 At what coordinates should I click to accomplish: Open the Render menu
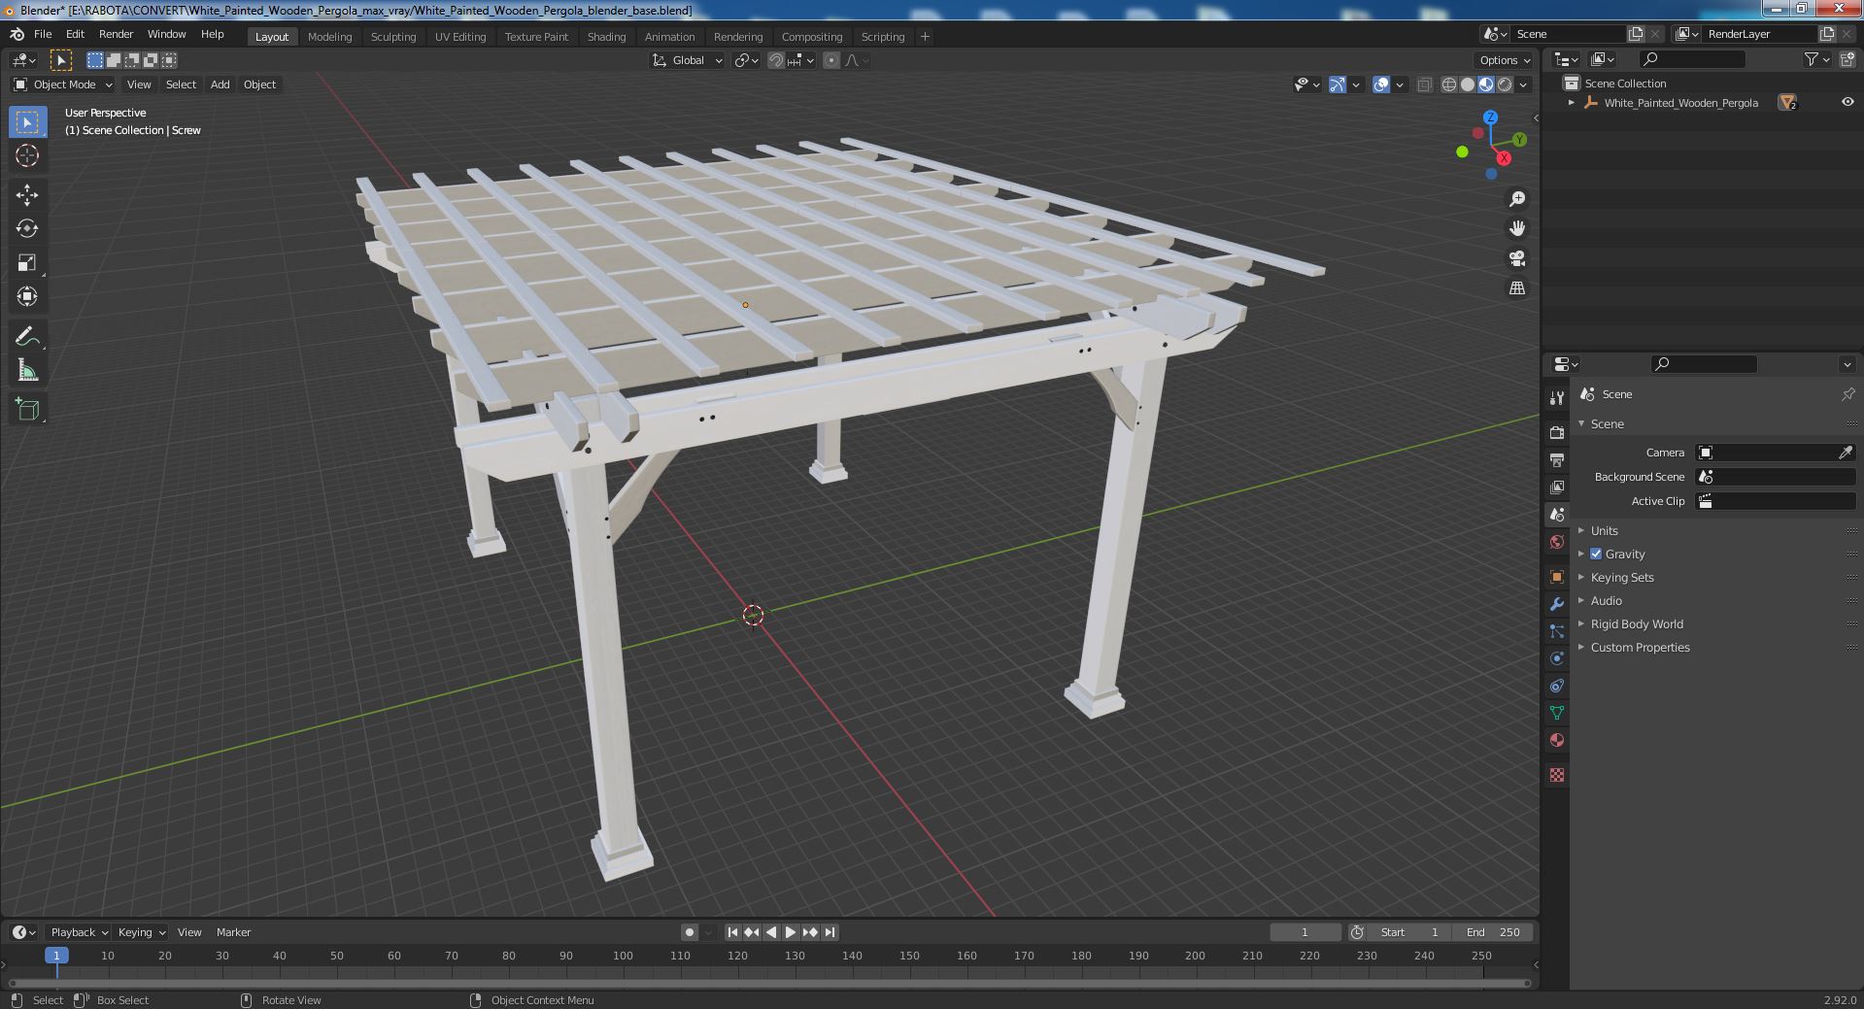point(116,34)
